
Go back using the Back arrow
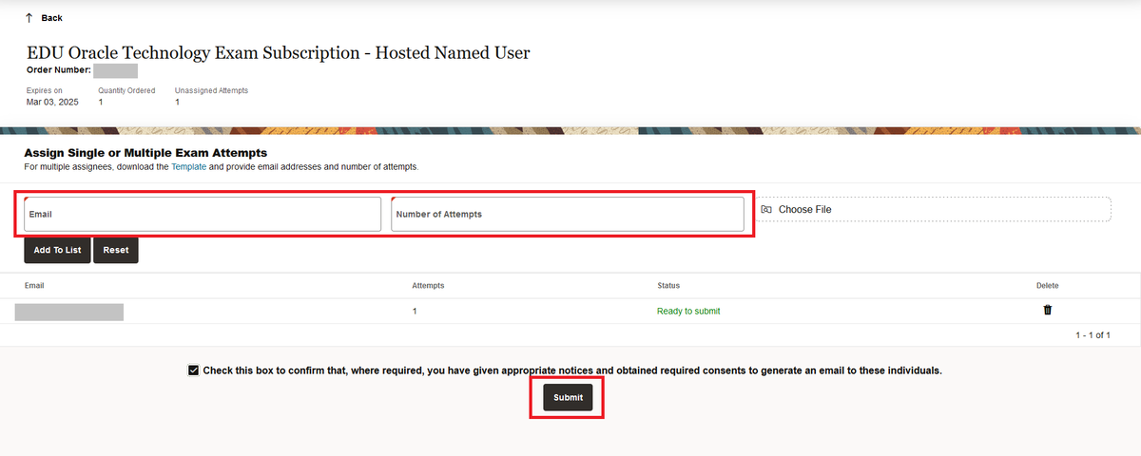click(x=29, y=18)
